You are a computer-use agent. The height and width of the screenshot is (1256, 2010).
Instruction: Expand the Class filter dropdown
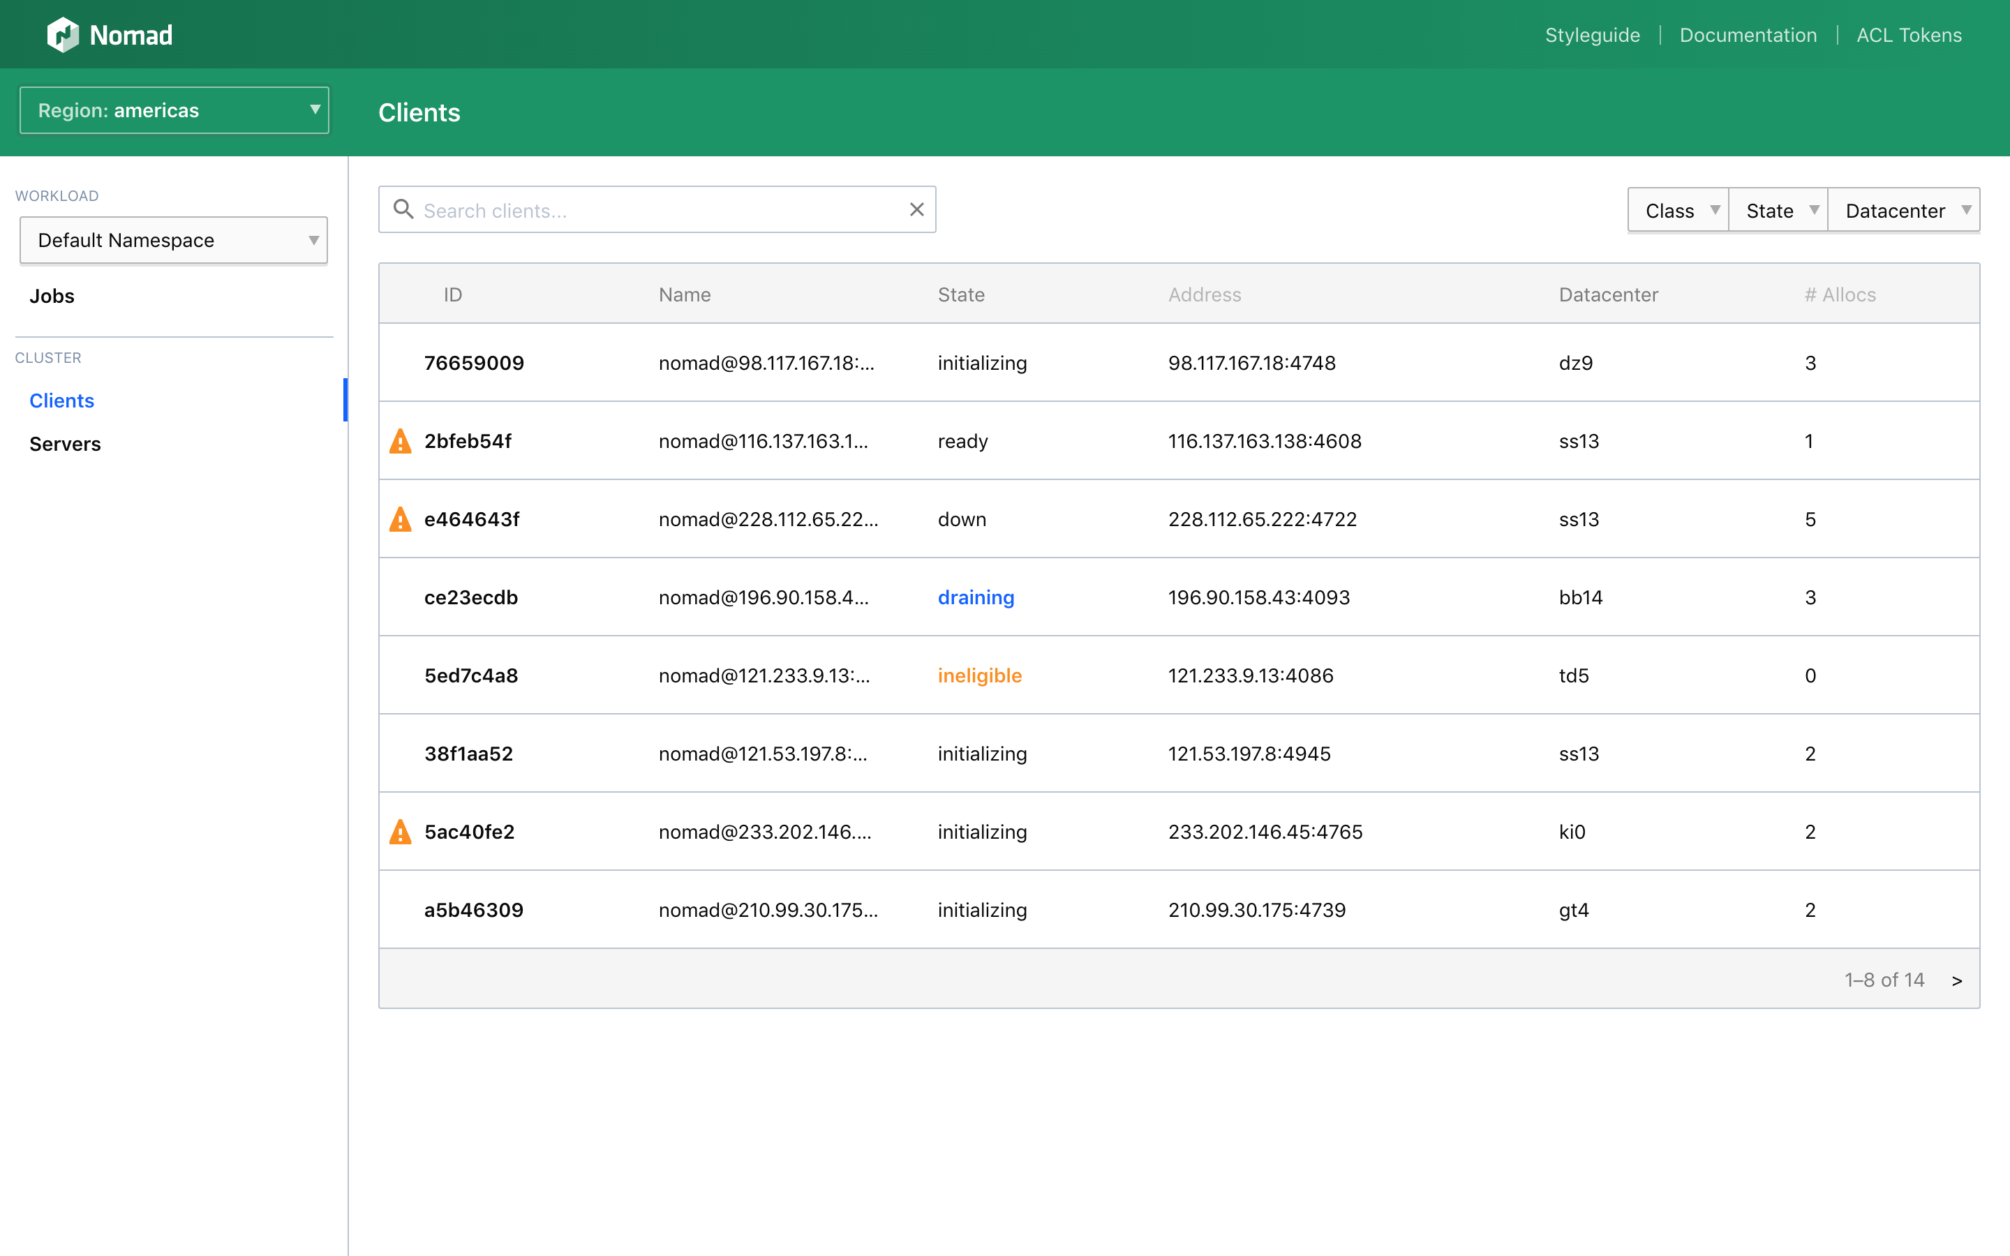pyautogui.click(x=1678, y=210)
